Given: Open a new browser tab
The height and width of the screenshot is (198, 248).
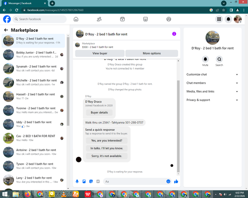Looking at the screenshot, I should [x=52, y=3].
